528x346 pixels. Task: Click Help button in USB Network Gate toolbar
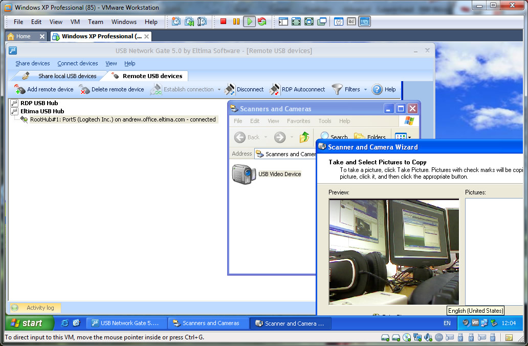click(x=384, y=89)
